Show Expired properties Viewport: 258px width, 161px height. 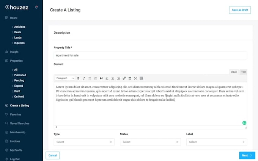click(19, 86)
